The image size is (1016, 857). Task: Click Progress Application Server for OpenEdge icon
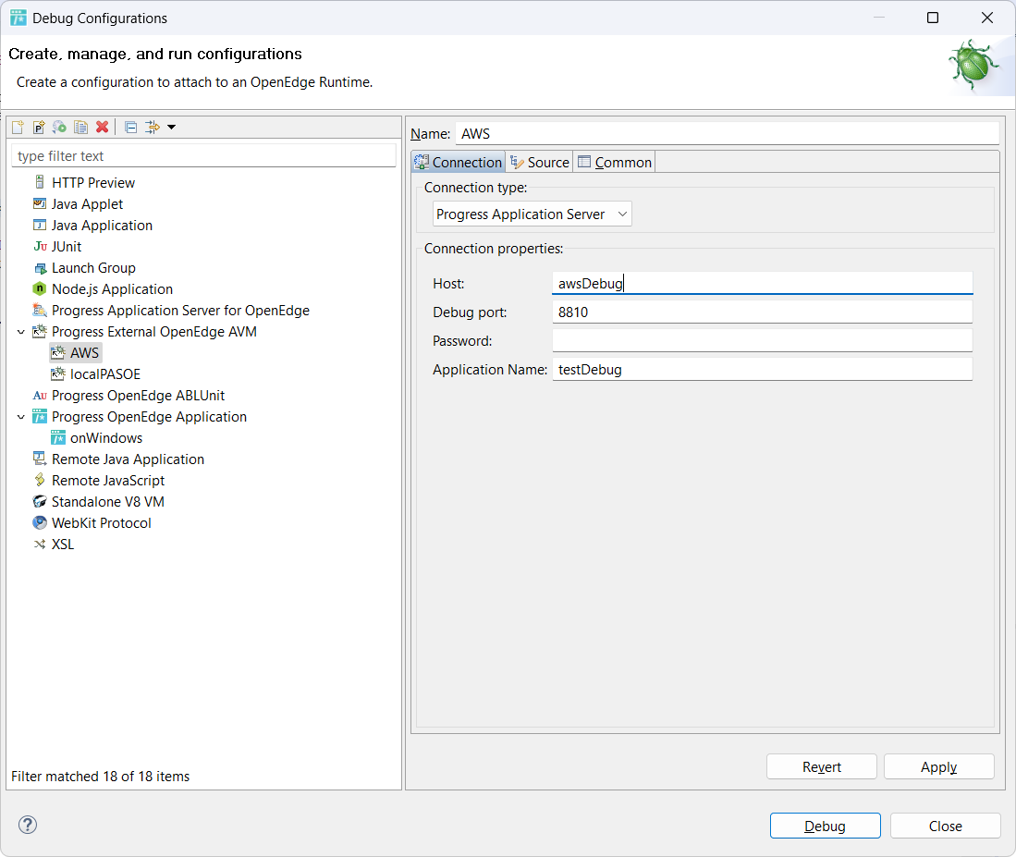(40, 310)
